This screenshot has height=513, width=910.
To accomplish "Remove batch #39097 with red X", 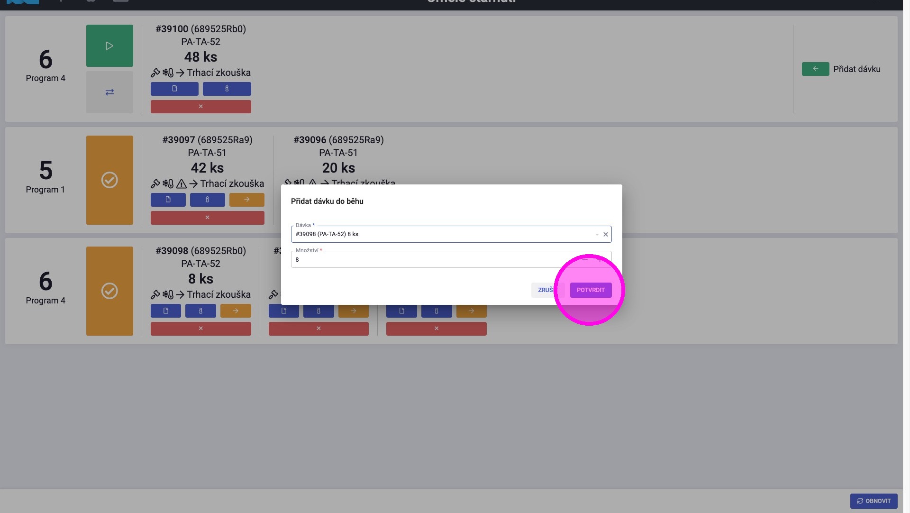I will 207,218.
